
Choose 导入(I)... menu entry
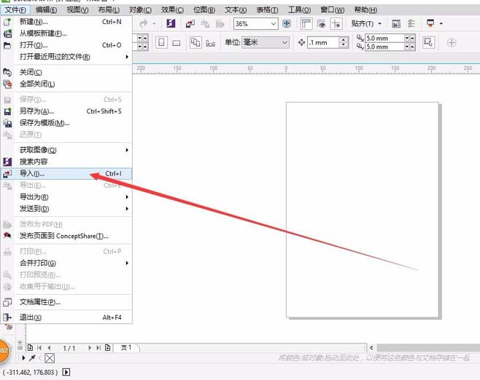(x=66, y=173)
